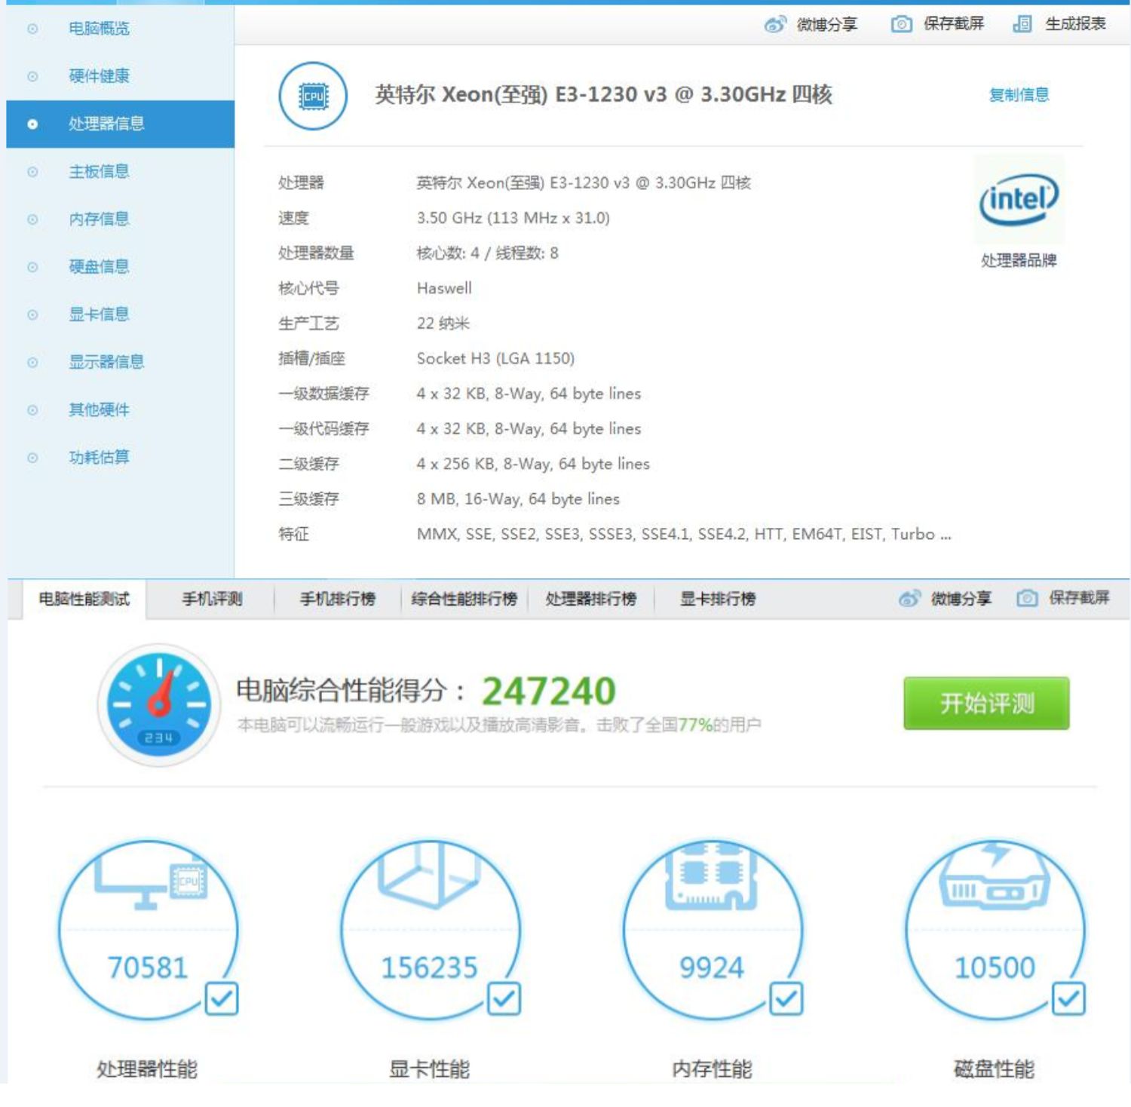Uncheck the 显卡性能 test checkbox
Screen dimensions: 1131x1107
coord(504,999)
